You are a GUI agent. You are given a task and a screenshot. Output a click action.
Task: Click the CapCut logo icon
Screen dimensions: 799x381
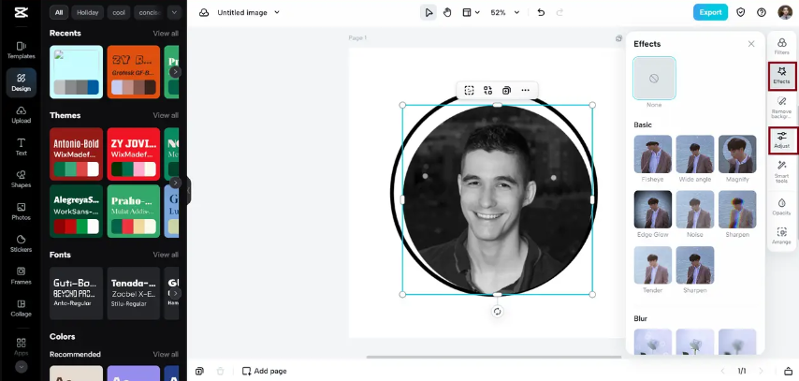[x=21, y=12]
